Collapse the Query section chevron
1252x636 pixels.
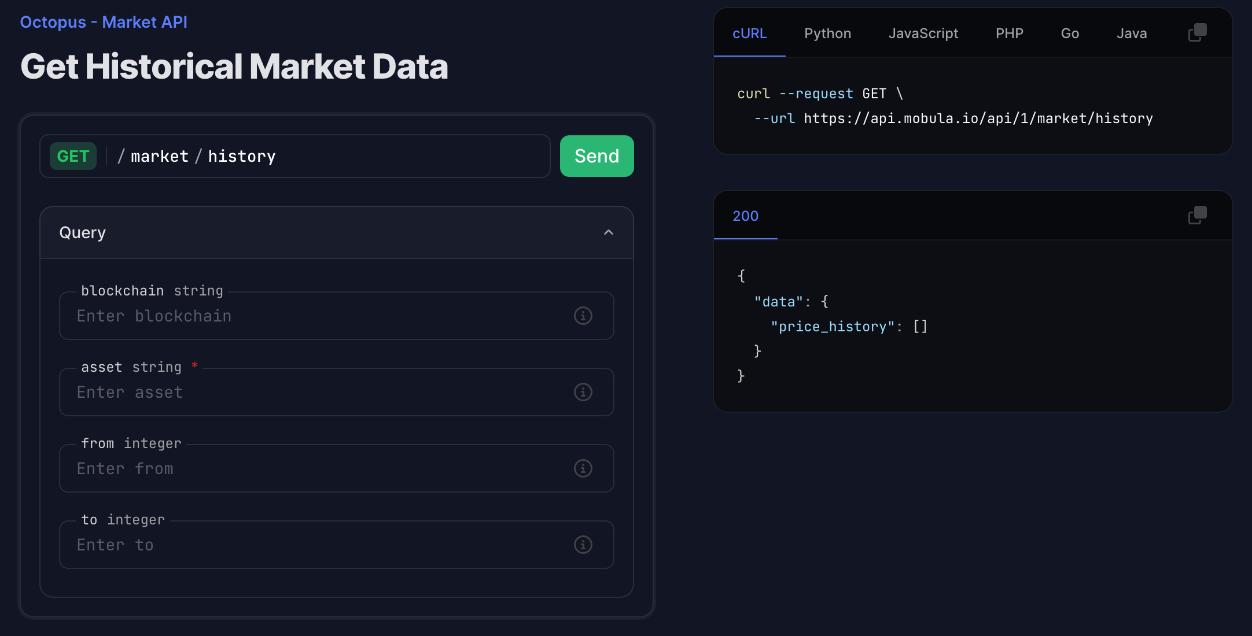608,232
